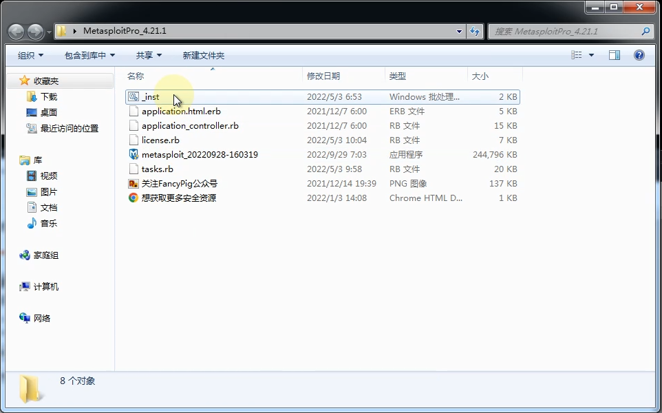Screen dimensions: 662x413
Task: Create a new folder (新建文件夹)
Action: point(204,55)
